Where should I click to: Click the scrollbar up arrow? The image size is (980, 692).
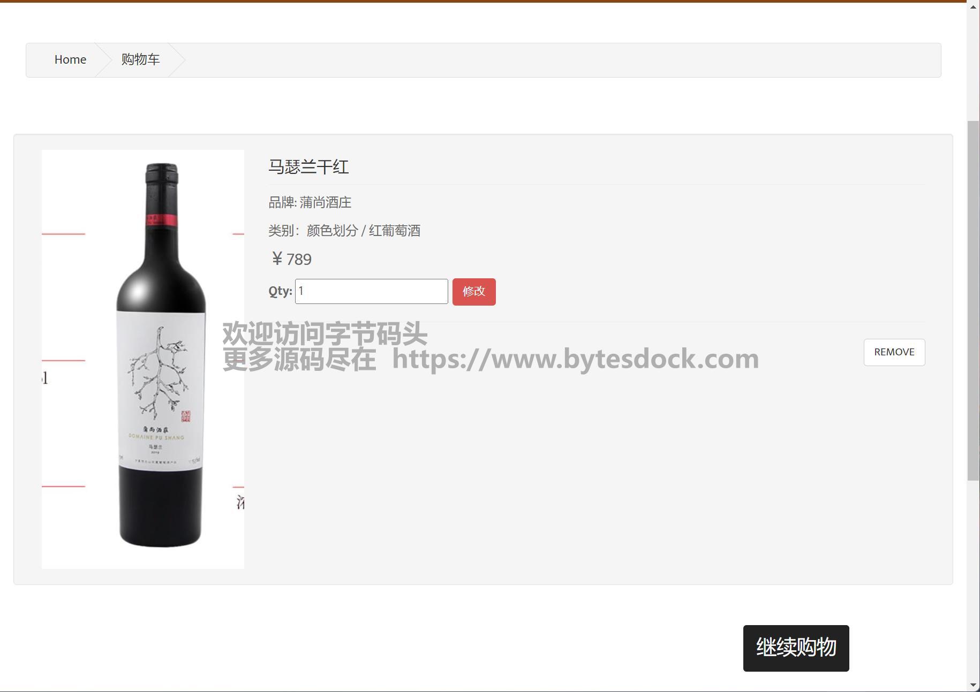[974, 7]
